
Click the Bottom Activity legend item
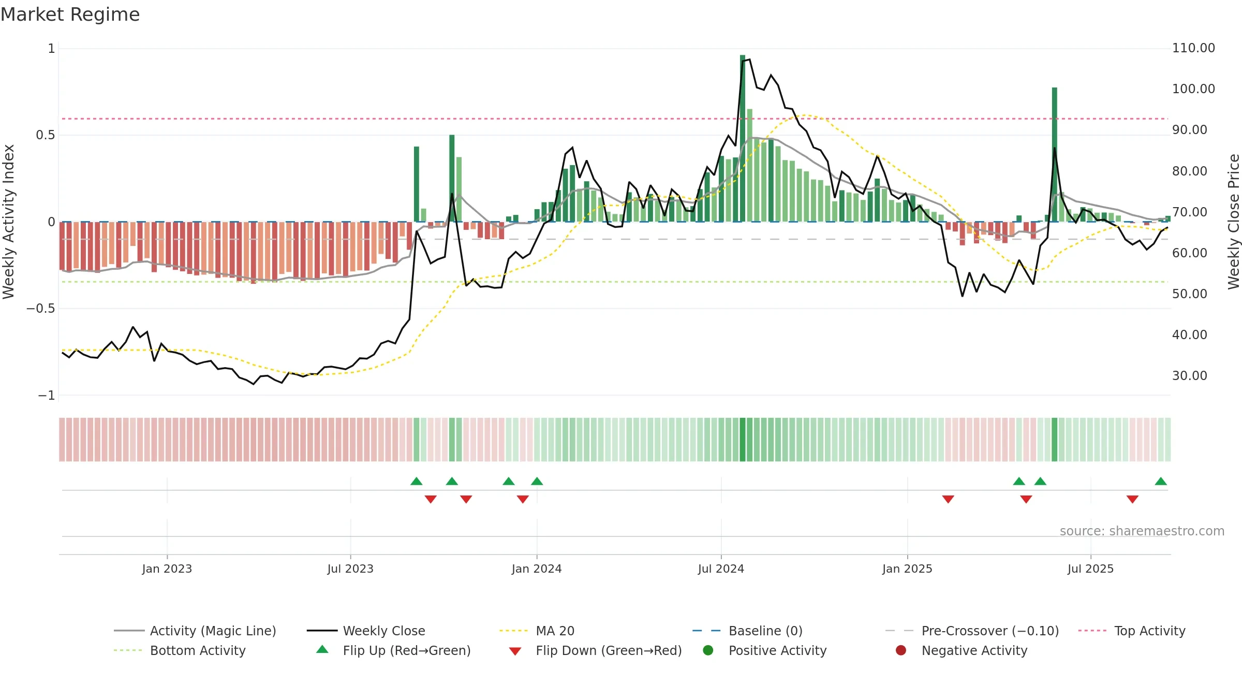[x=180, y=650]
